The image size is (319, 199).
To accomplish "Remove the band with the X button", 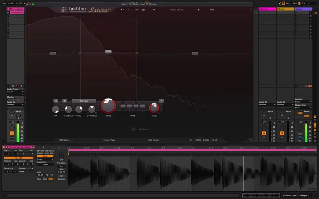I will 161,101.
